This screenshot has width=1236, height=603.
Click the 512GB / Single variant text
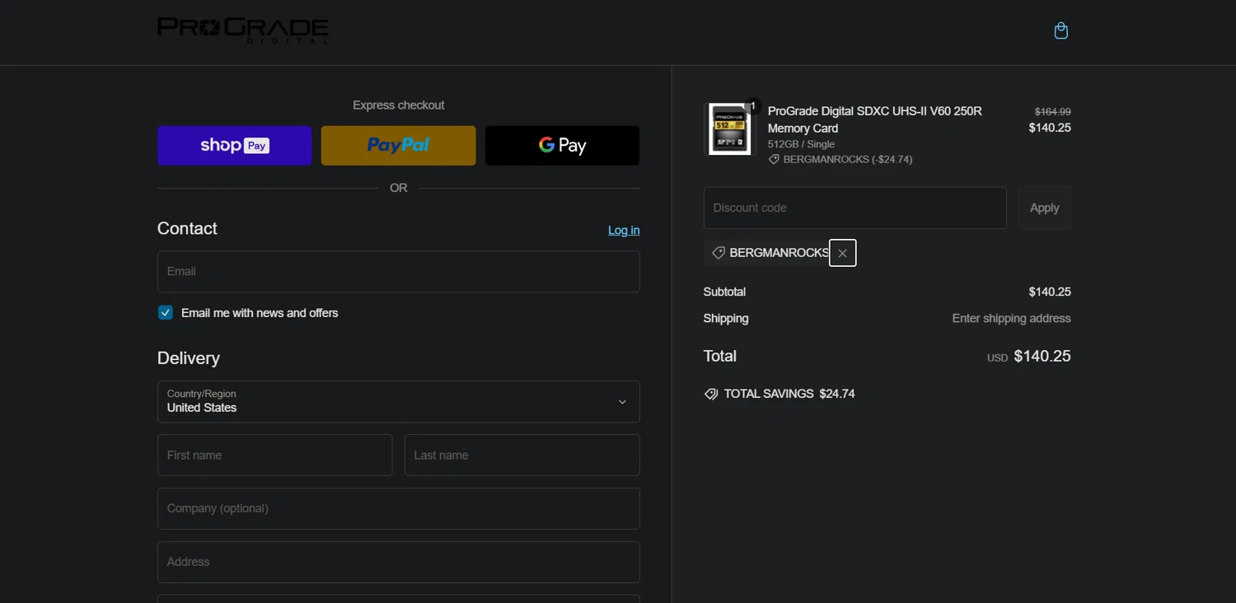pyautogui.click(x=801, y=144)
